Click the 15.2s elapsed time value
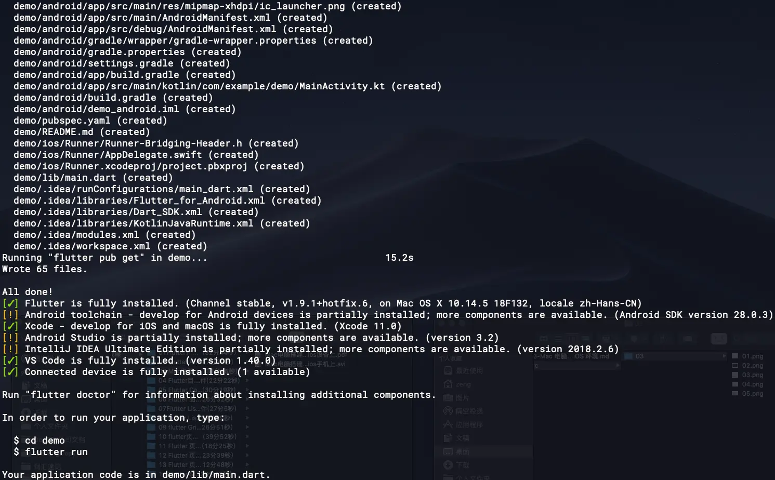The height and width of the screenshot is (480, 775). coord(399,258)
